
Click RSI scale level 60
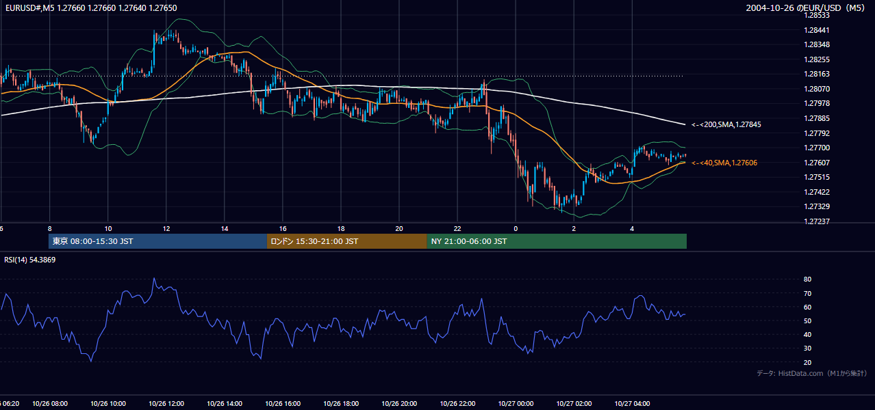807,307
